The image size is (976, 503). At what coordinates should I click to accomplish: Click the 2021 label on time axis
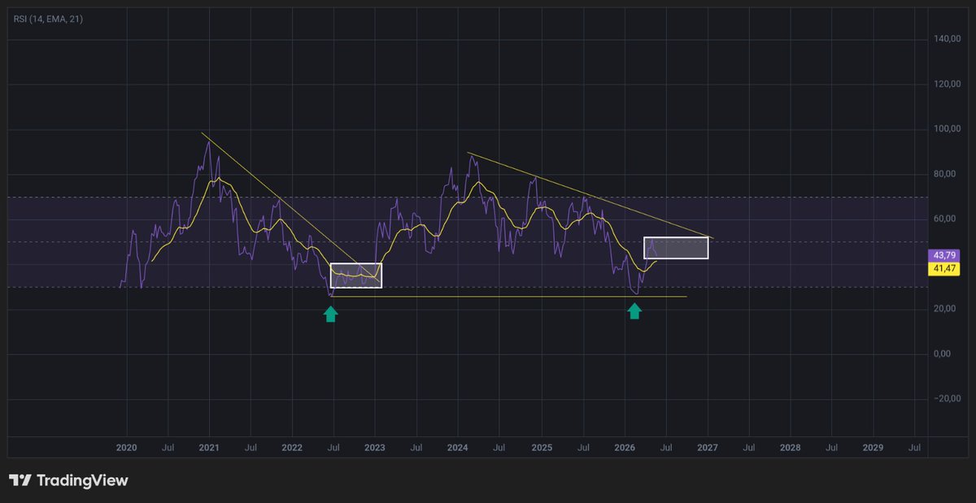[x=210, y=448]
